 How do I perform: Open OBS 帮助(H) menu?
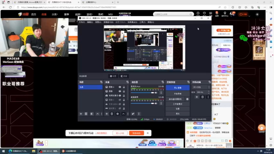151,22
